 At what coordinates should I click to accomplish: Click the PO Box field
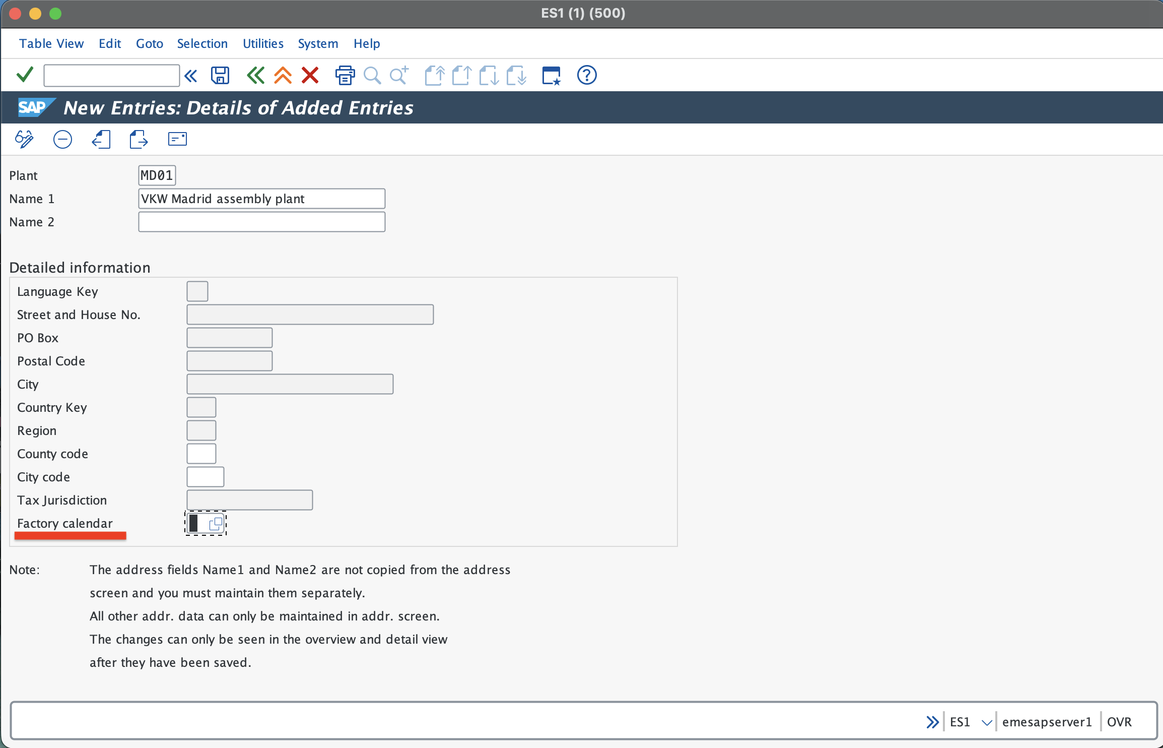230,338
